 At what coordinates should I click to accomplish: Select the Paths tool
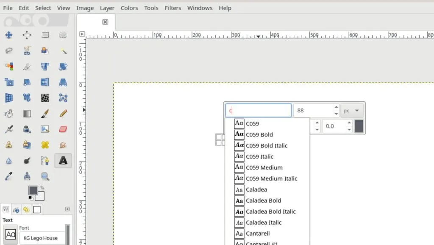45,161
